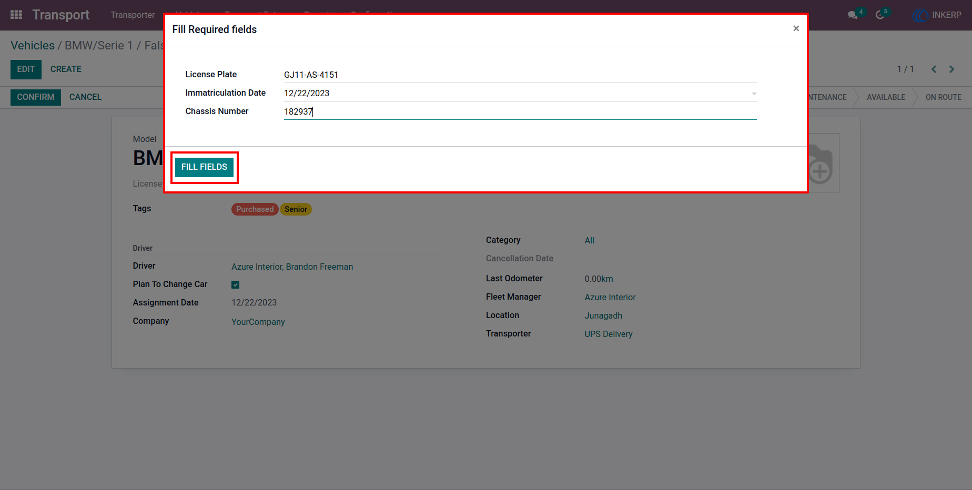The width and height of the screenshot is (972, 490).
Task: Click the License Plate input field
Action: coord(520,75)
